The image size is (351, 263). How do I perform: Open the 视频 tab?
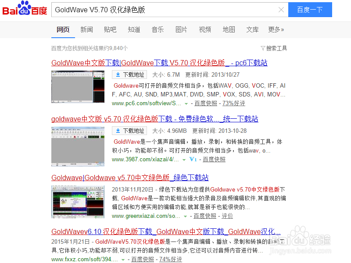click(x=205, y=29)
